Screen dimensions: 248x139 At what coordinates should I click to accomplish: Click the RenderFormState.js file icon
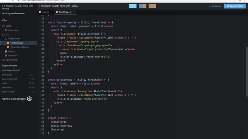[8, 47]
